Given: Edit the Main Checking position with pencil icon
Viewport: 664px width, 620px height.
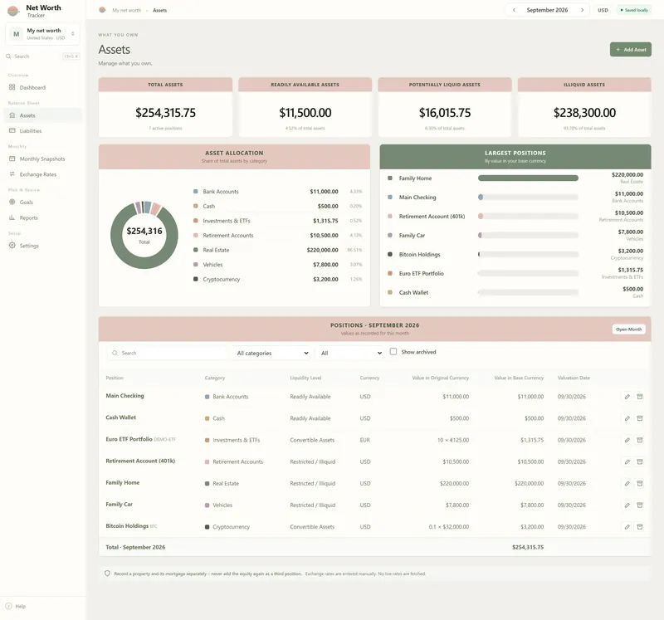Looking at the screenshot, I should 627,397.
